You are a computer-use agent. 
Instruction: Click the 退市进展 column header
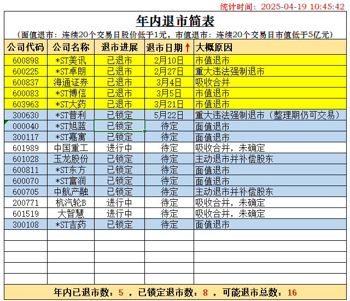(119, 47)
